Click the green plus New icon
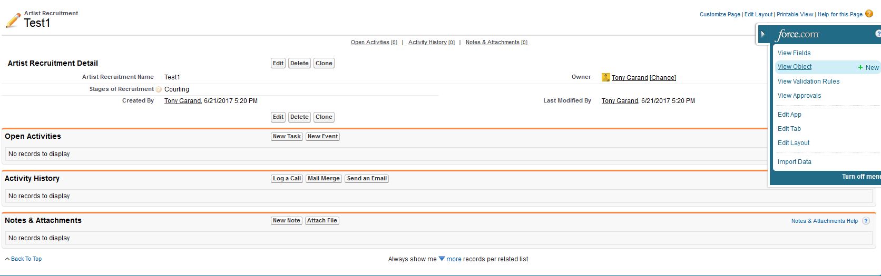The image size is (881, 276). (860, 67)
